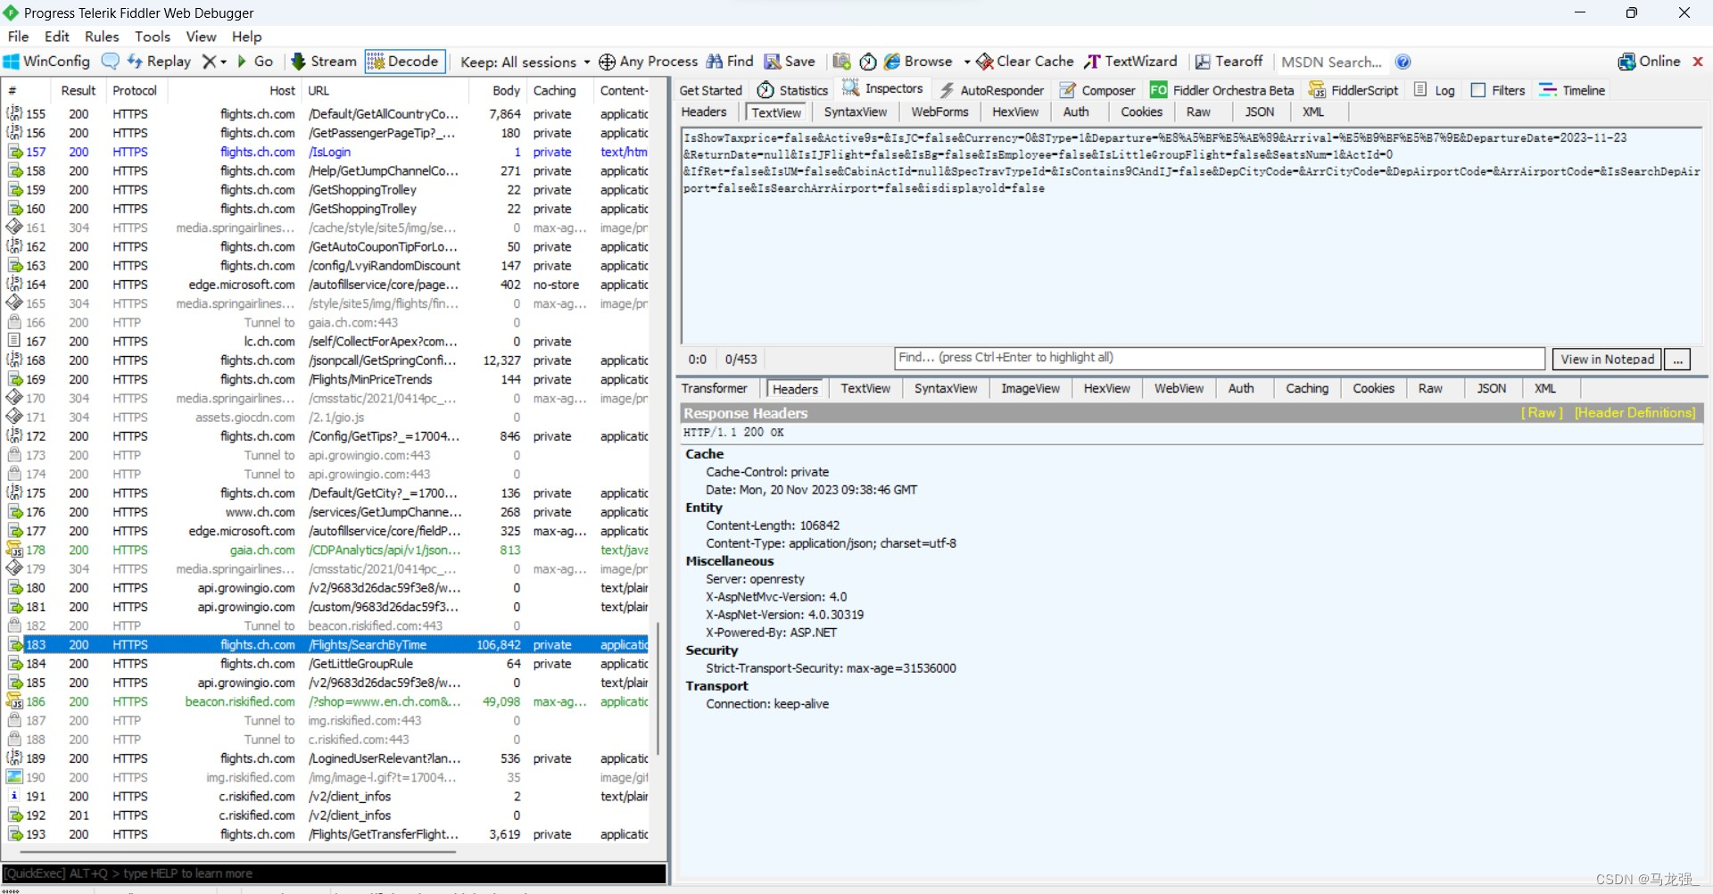Click the Find text search field

coord(1220,359)
